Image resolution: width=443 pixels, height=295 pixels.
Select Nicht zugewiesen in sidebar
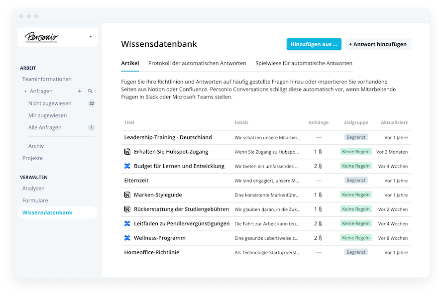[50, 103]
